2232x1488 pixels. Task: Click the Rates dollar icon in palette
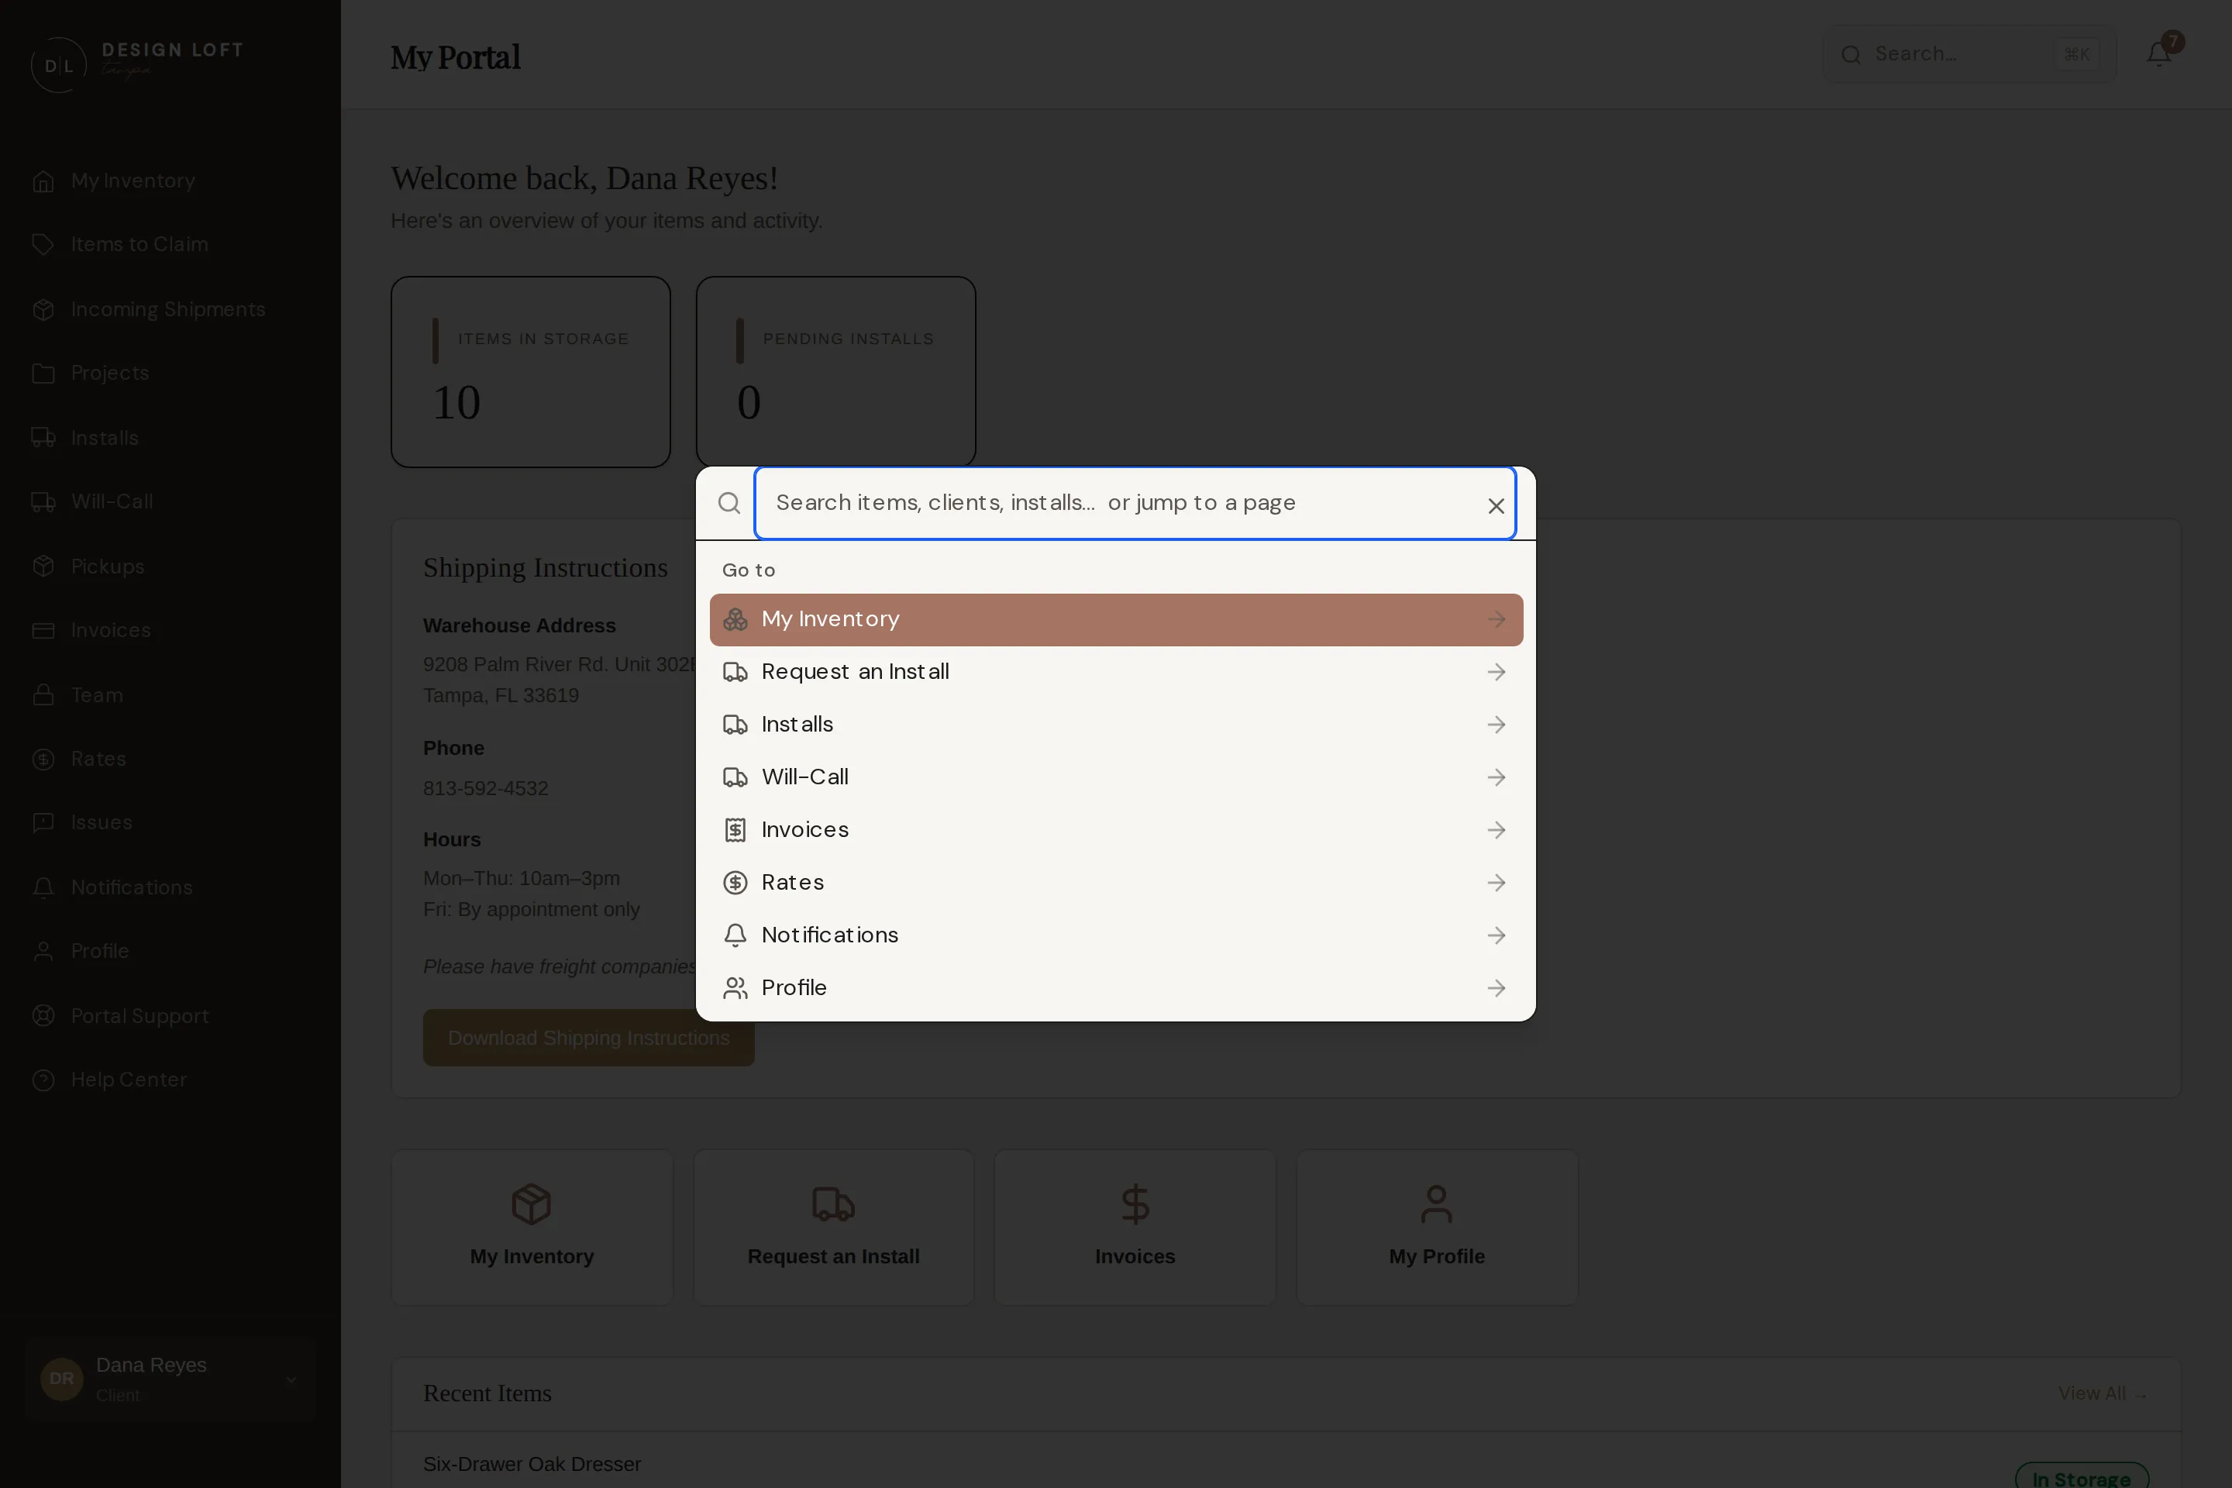735,883
